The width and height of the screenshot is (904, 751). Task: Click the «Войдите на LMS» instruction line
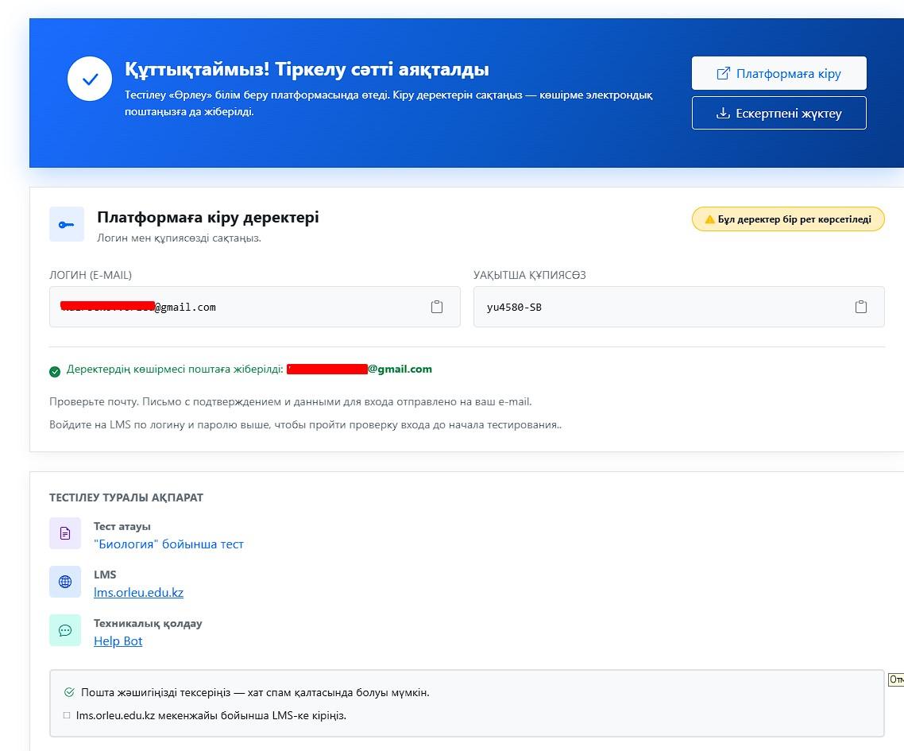point(306,424)
